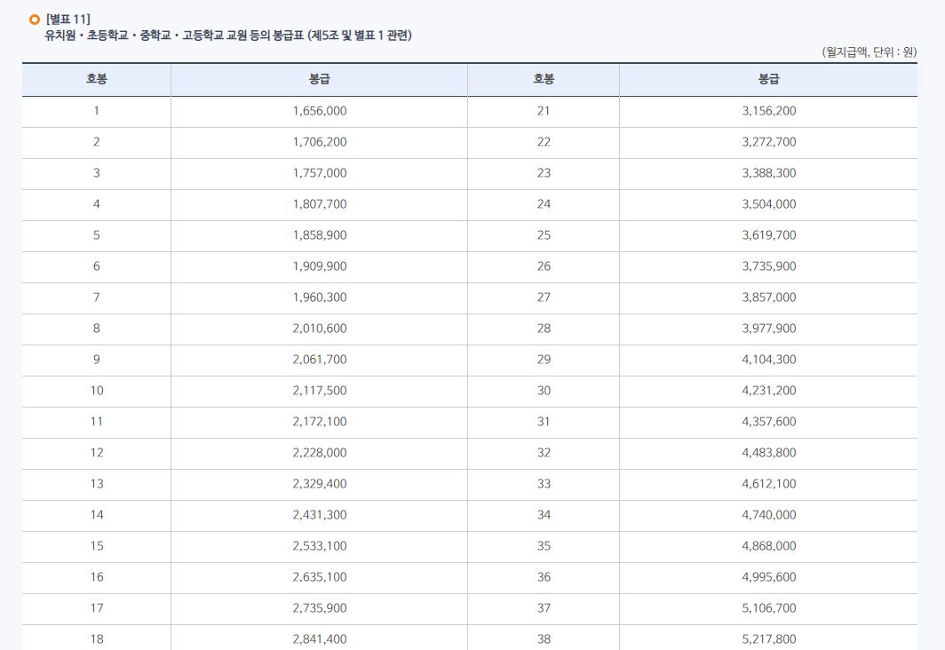The image size is (945, 650).
Task: Select salary cell 2,533,100
Action: coord(320,546)
